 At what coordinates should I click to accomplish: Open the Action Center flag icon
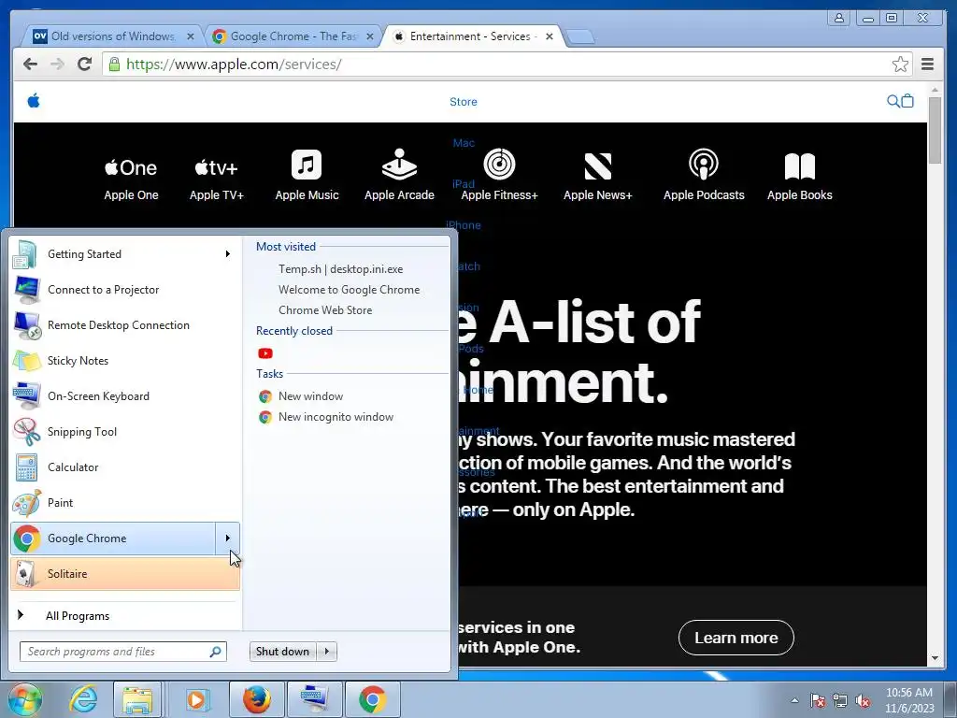tap(818, 701)
